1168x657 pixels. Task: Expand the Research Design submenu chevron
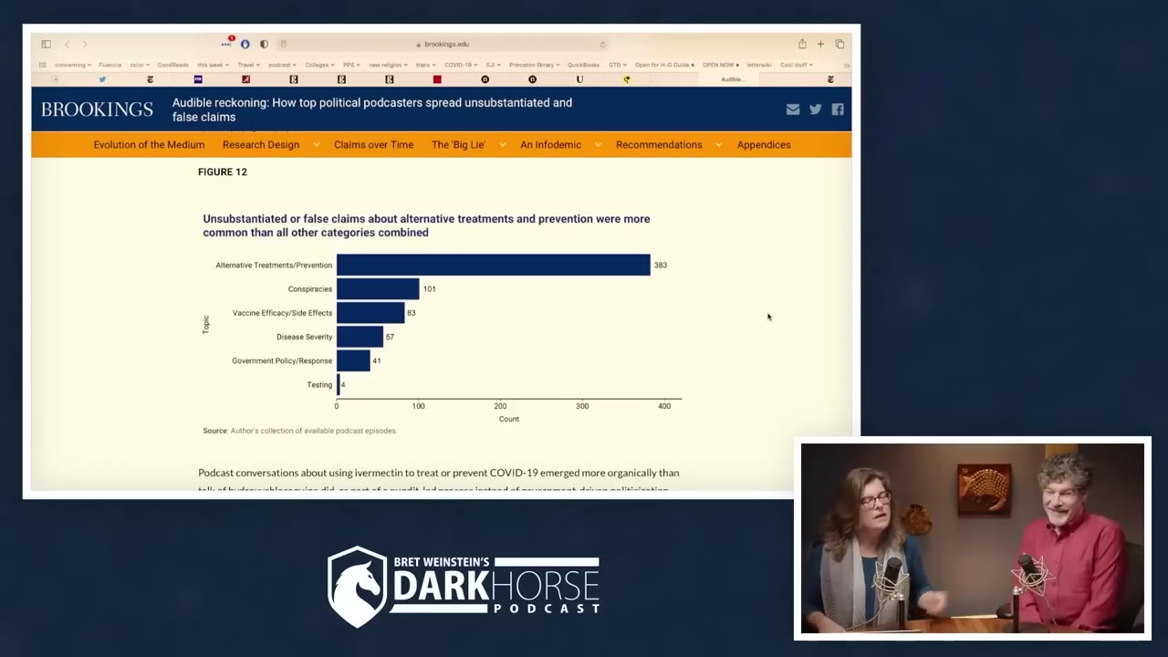coord(317,144)
